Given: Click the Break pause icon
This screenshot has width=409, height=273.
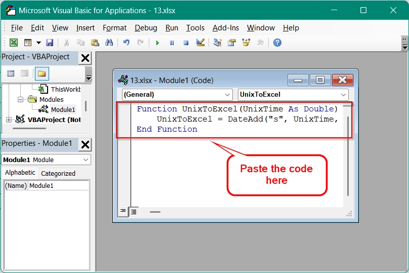Looking at the screenshot, I should pos(172,43).
